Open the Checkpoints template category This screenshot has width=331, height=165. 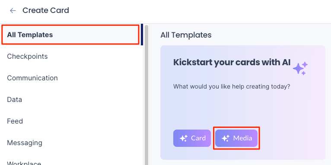[71, 56]
